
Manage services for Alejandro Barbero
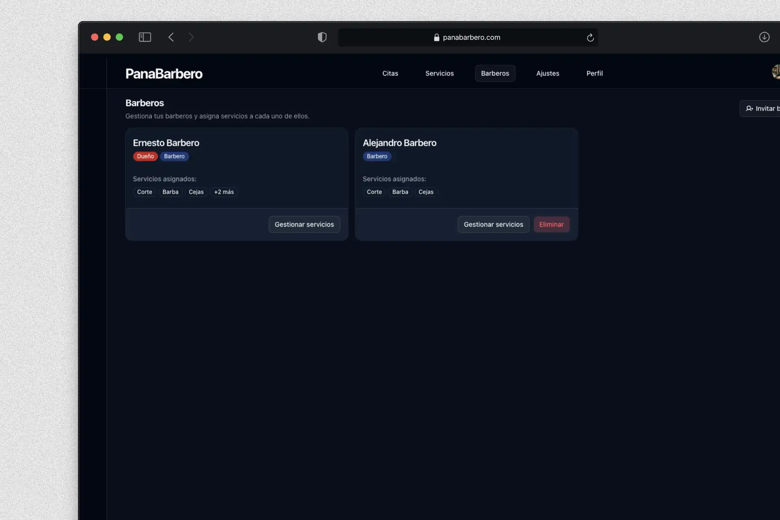tap(493, 224)
